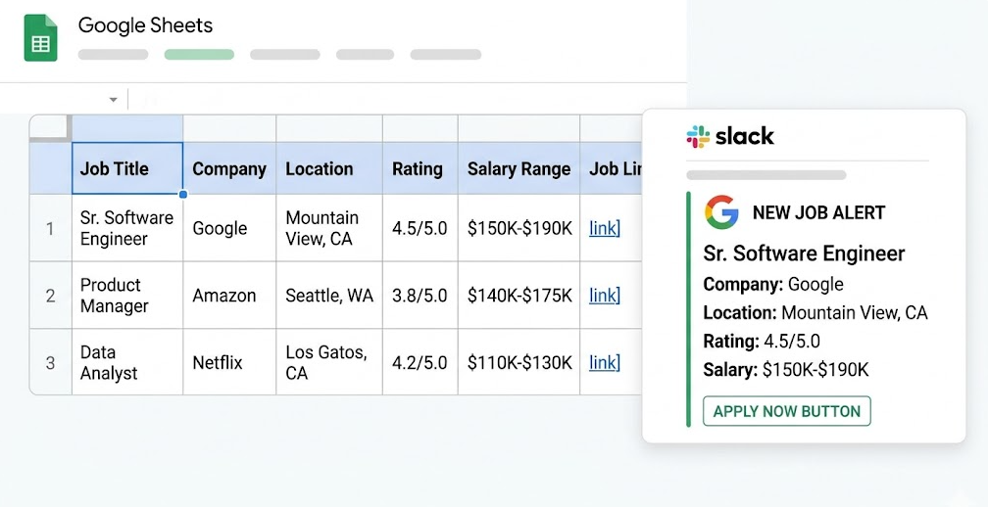Viewport: 988px width, 507px height.
Task: Select the Amazon company cell
Action: (x=229, y=295)
